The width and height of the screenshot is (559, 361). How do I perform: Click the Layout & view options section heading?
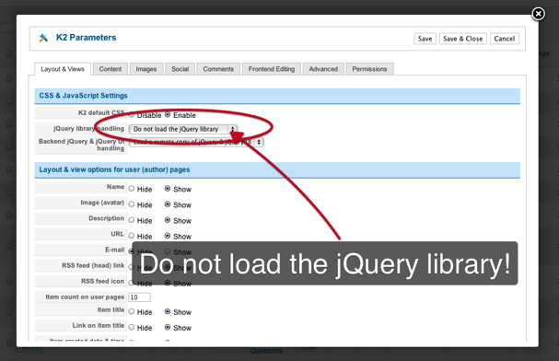(x=114, y=169)
